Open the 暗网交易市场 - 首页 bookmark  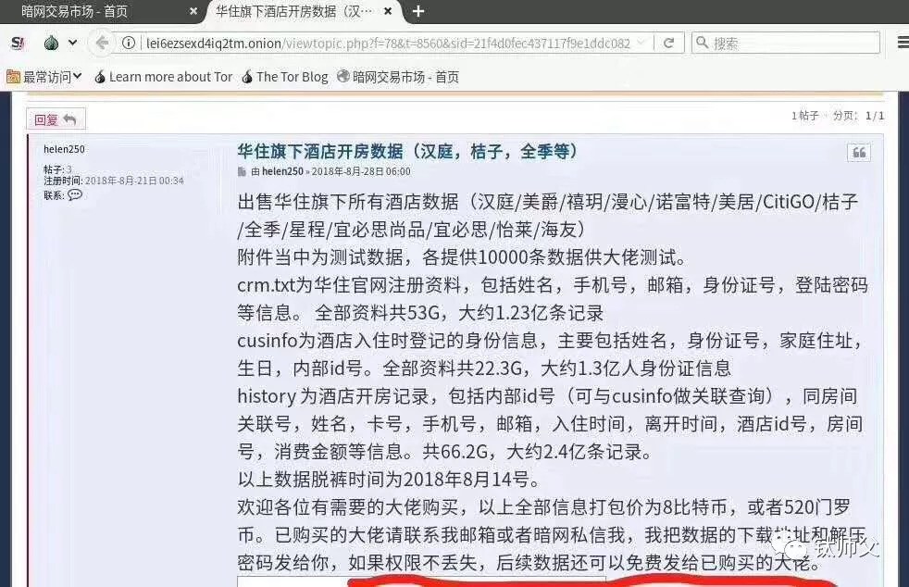398,77
